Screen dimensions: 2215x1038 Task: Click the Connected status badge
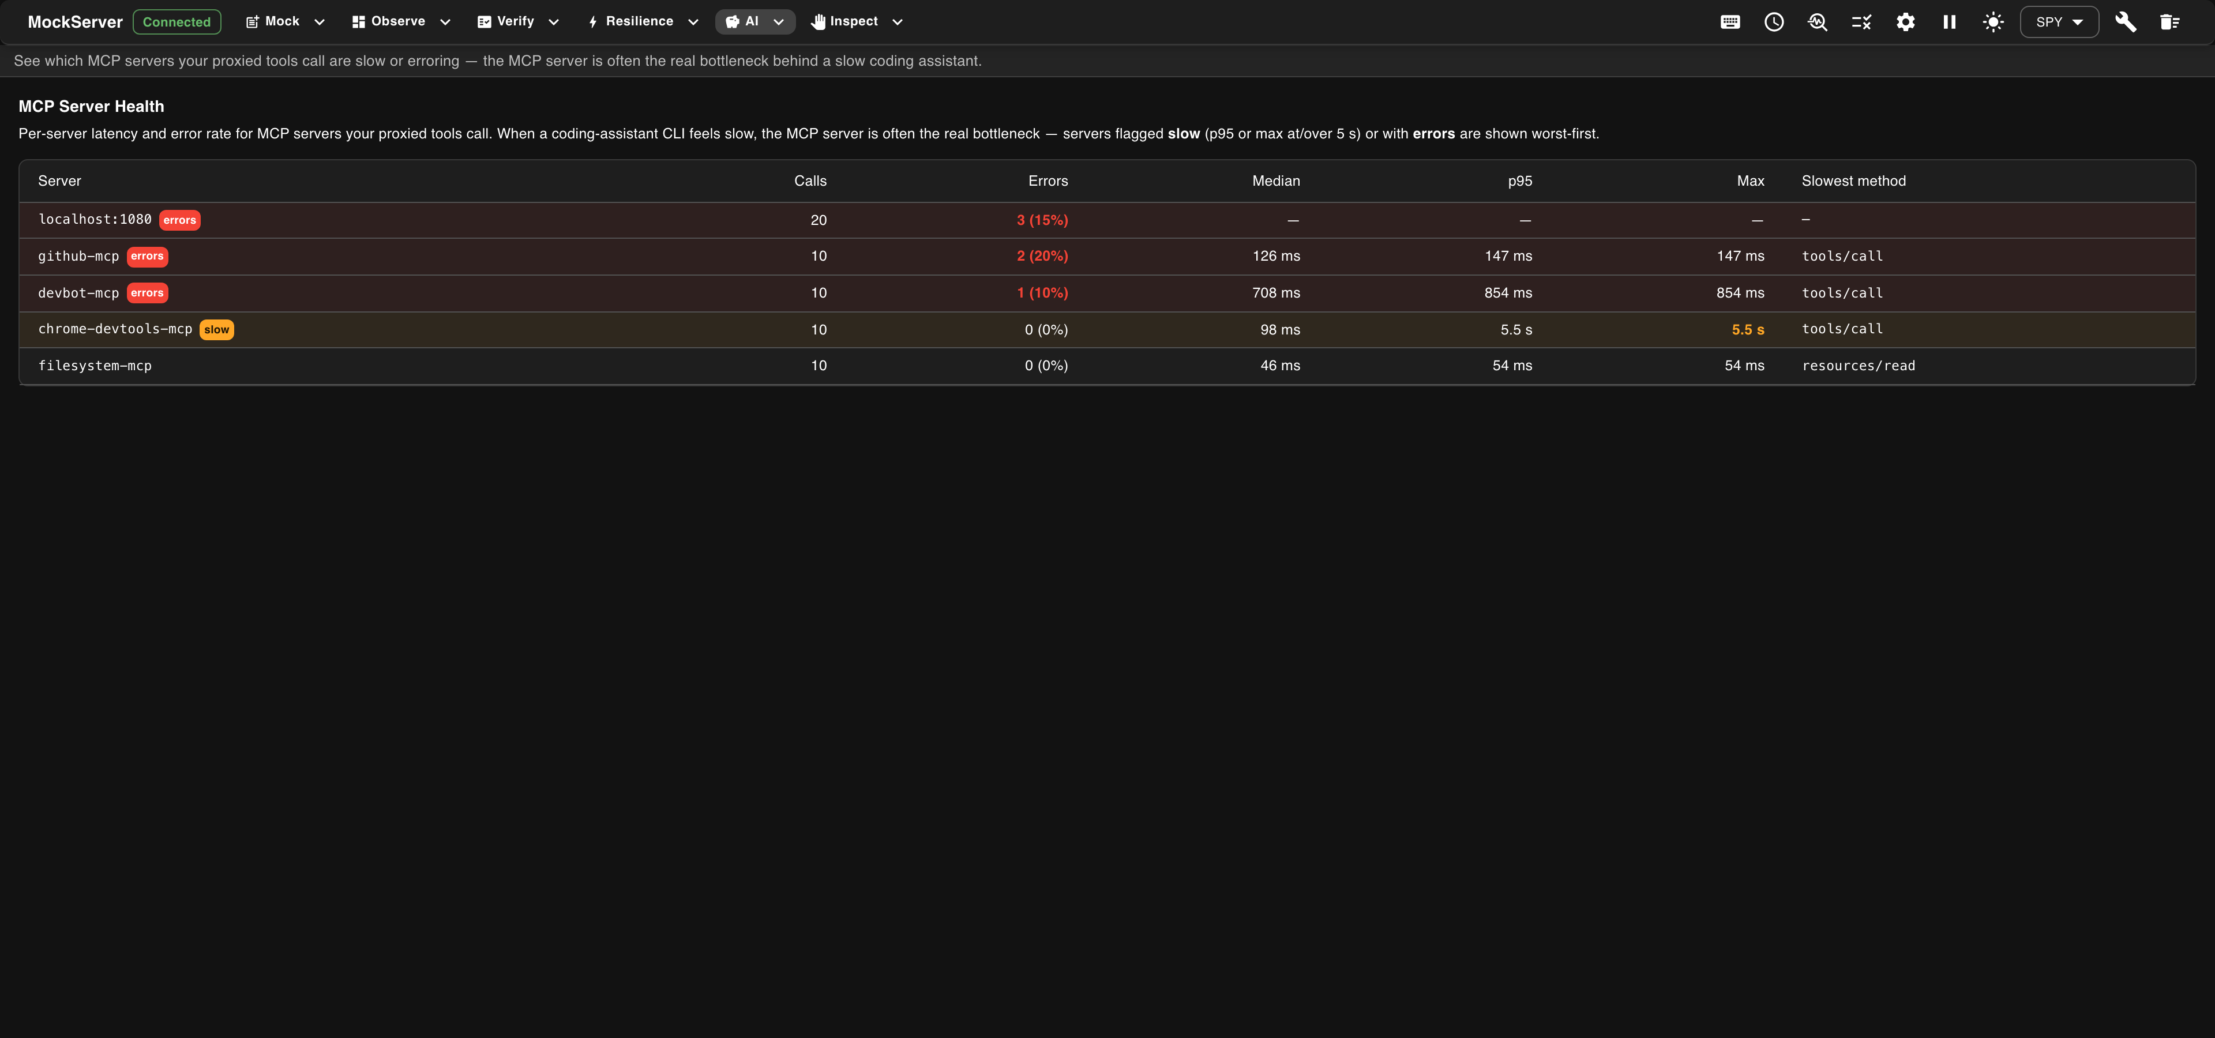coord(177,22)
